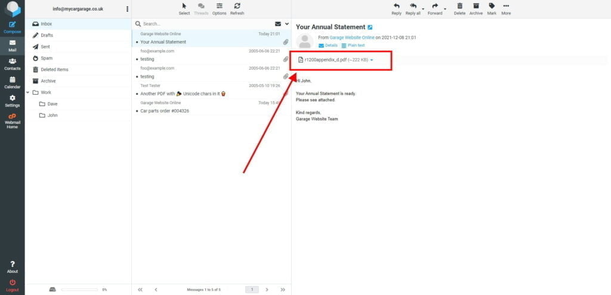This screenshot has height=295, width=611.
Task: Open the Mark menu
Action: pos(492,9)
